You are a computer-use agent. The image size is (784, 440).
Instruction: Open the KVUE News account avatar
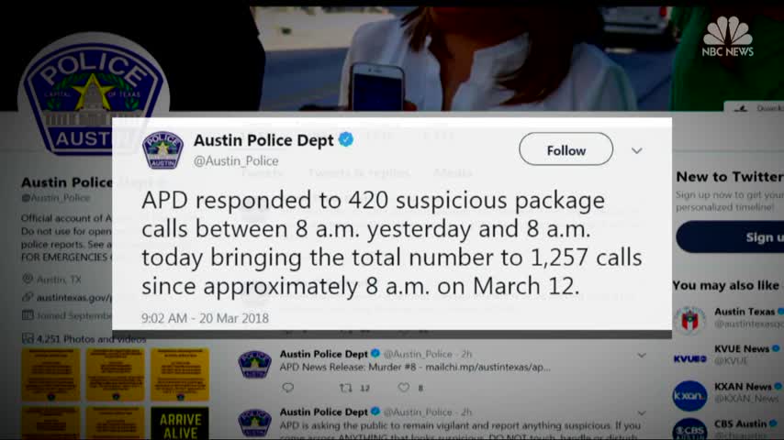[x=689, y=358]
